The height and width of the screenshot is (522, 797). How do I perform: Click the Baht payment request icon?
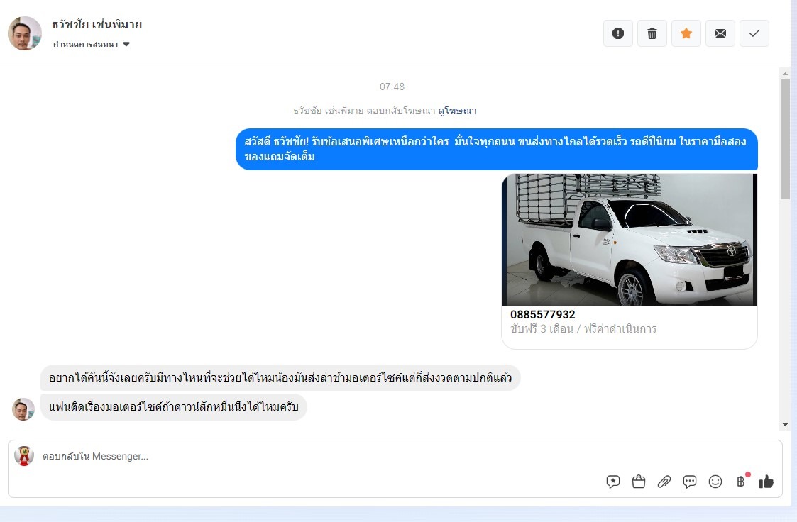pyautogui.click(x=741, y=482)
